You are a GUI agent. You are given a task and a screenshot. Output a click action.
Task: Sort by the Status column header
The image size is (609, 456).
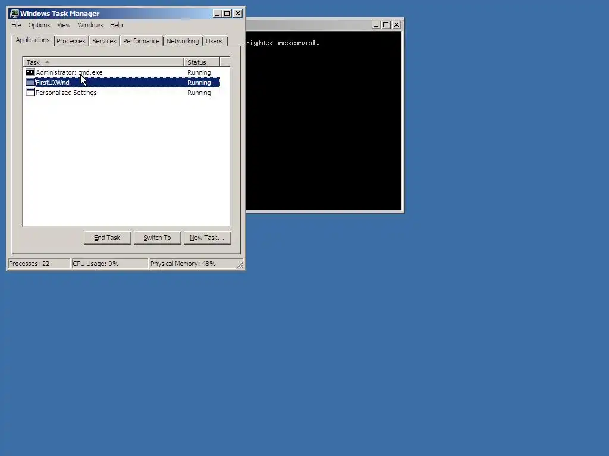tap(202, 62)
